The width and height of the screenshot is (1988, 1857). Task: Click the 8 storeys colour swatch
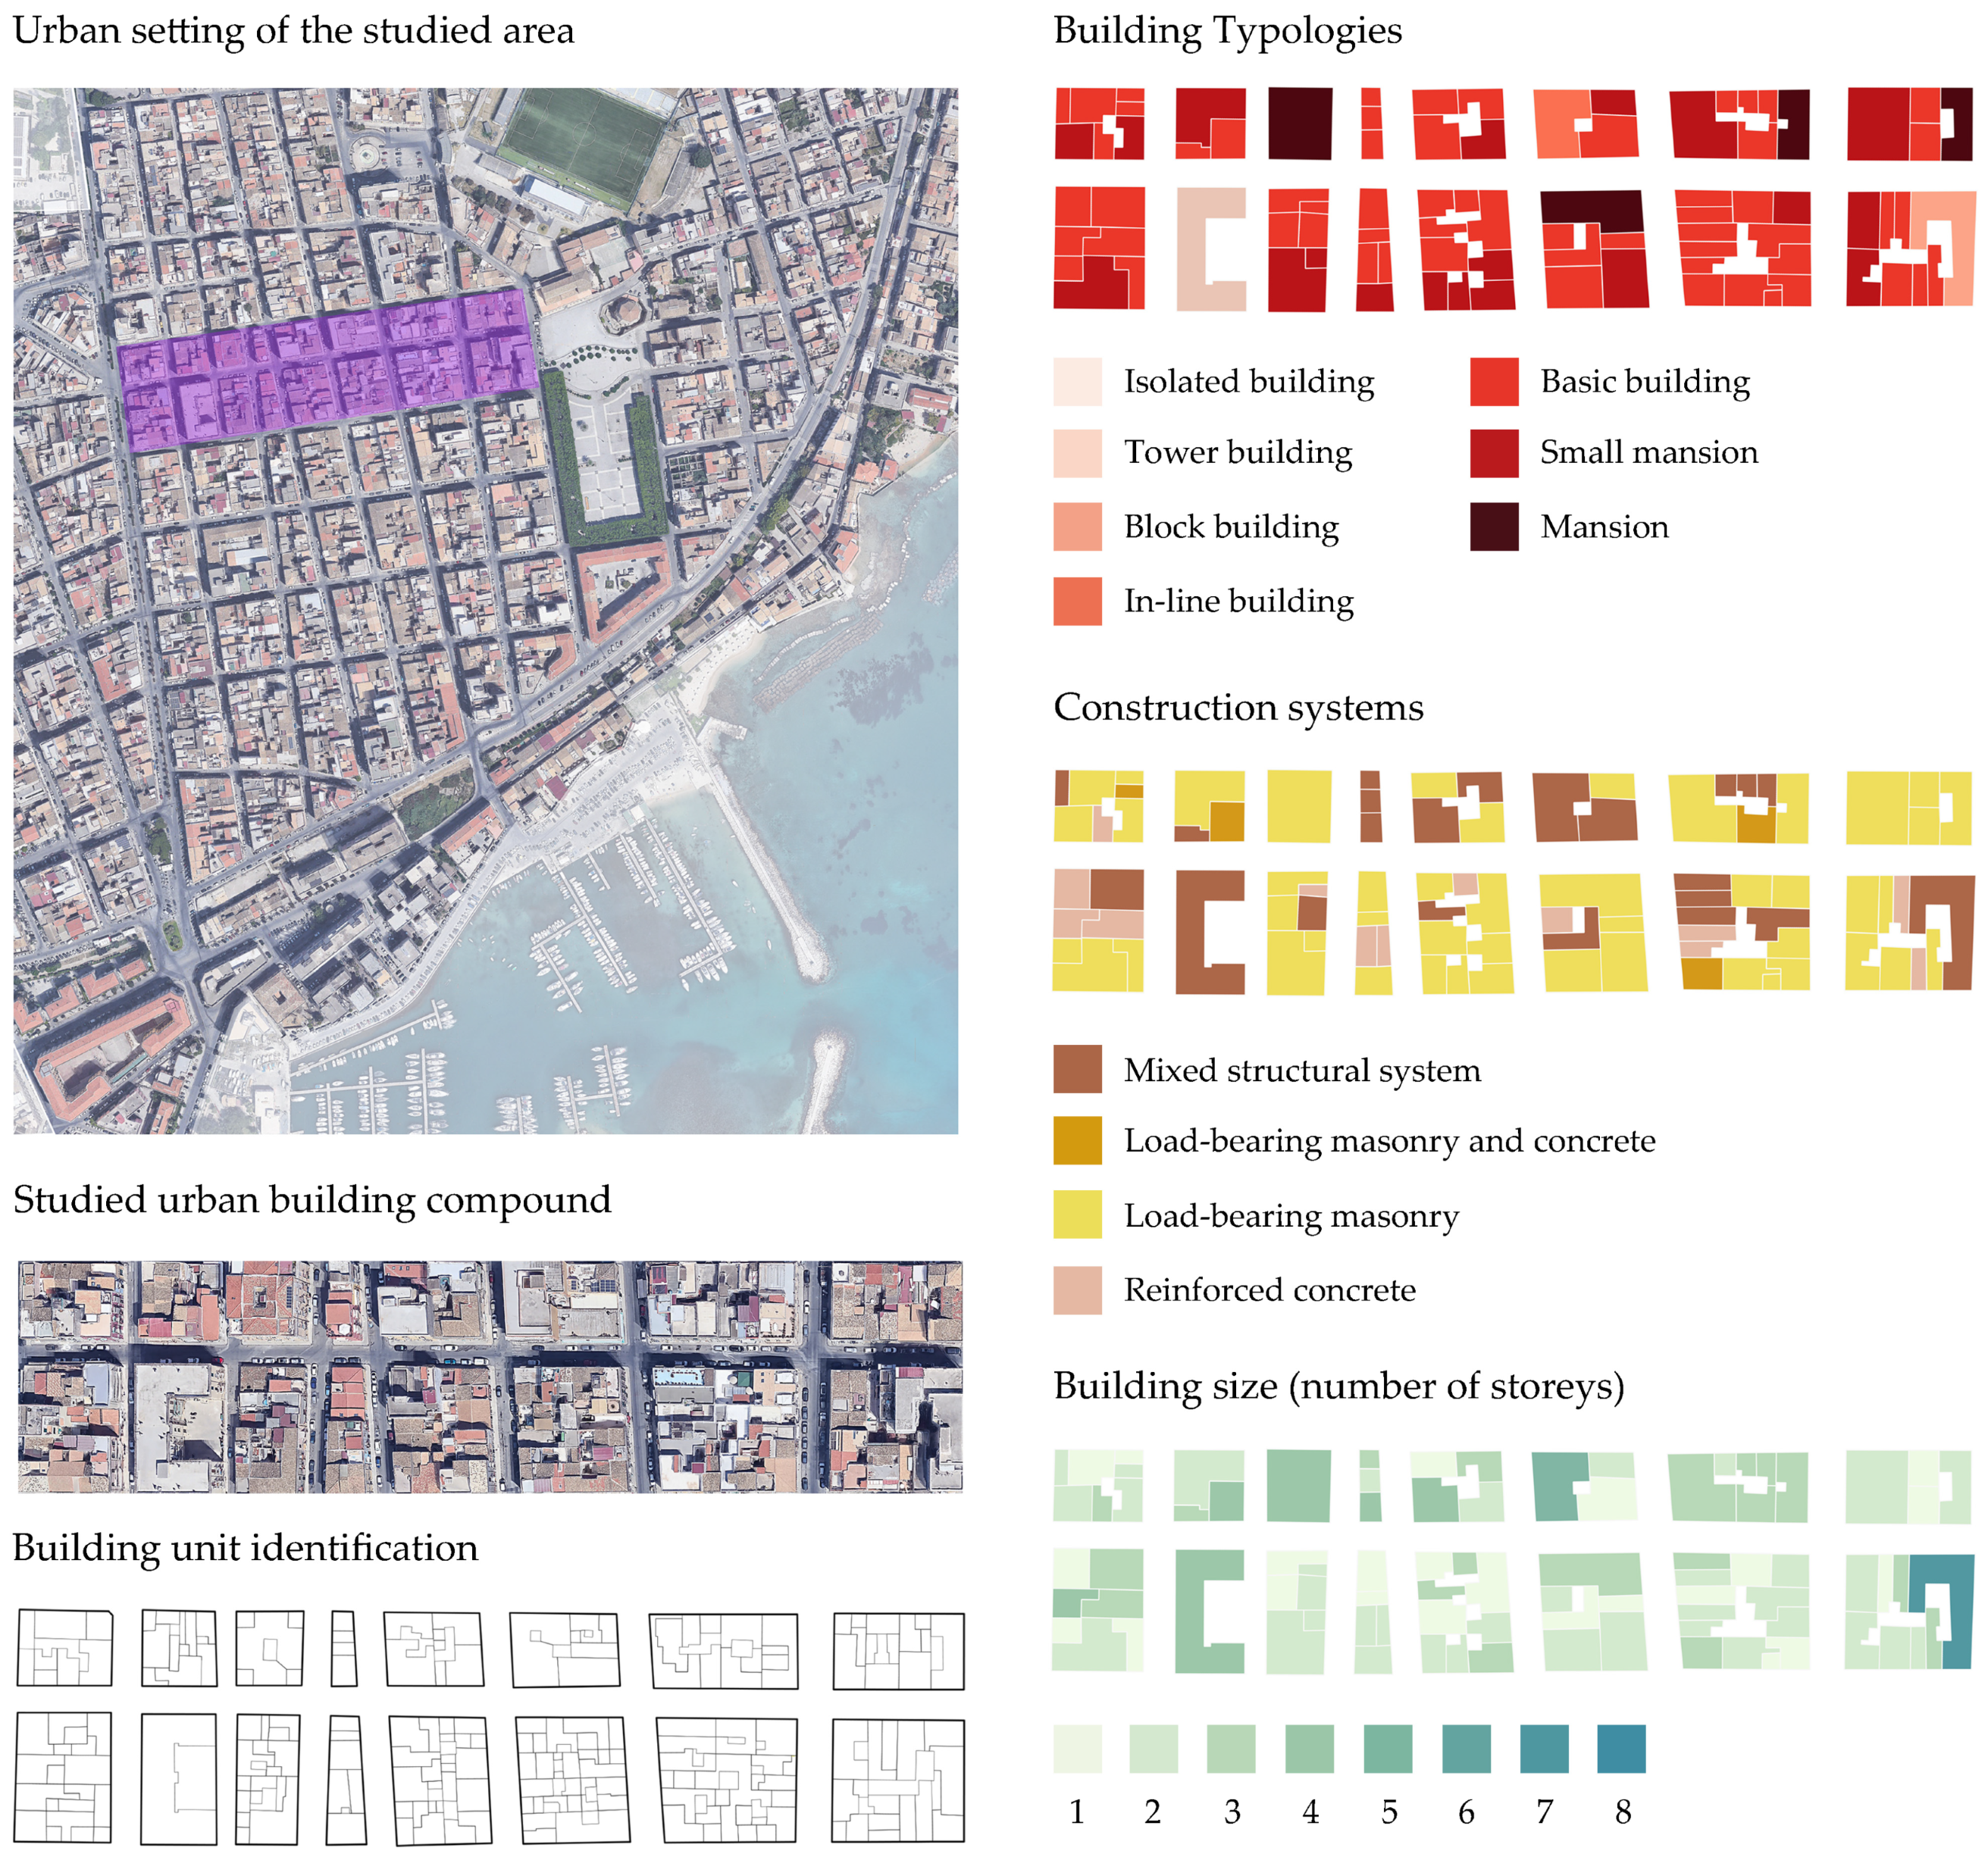(1621, 1748)
